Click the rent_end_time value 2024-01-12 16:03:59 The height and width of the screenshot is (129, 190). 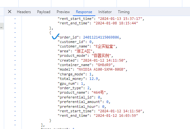[116, 116]
